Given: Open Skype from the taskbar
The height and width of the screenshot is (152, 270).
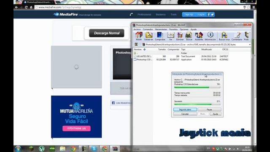Looking at the screenshot, I should [x=94, y=149].
